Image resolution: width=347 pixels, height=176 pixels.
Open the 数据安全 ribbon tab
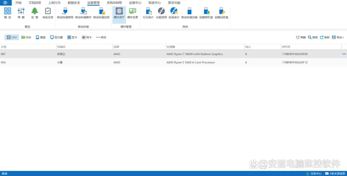point(74,3)
